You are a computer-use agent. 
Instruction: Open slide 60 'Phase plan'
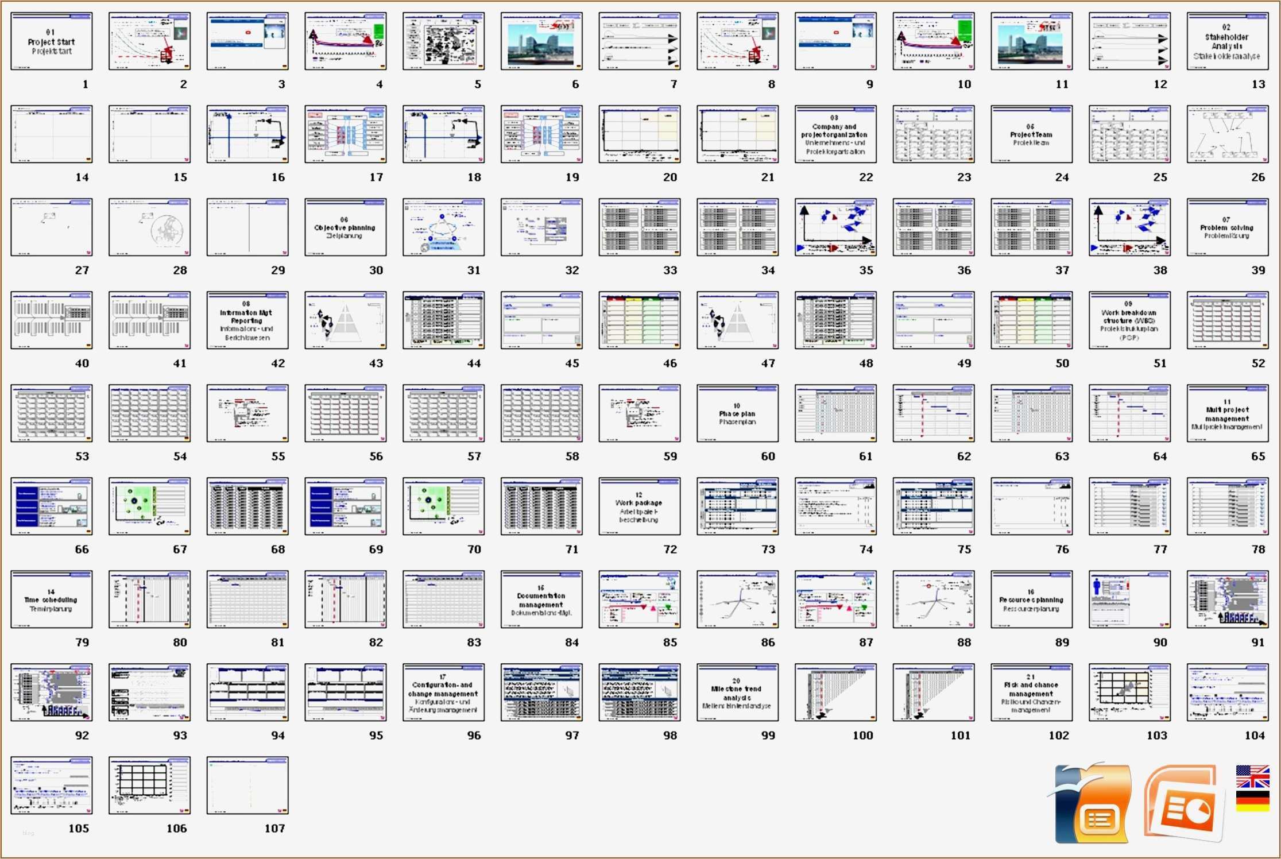point(737,413)
